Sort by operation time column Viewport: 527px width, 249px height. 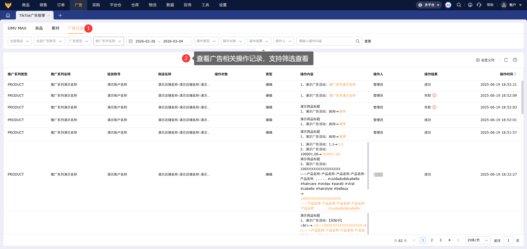click(515, 74)
